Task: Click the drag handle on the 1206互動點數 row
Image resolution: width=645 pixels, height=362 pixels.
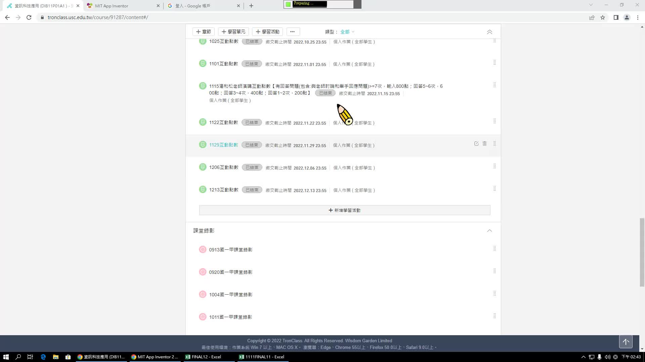Action: (x=494, y=166)
